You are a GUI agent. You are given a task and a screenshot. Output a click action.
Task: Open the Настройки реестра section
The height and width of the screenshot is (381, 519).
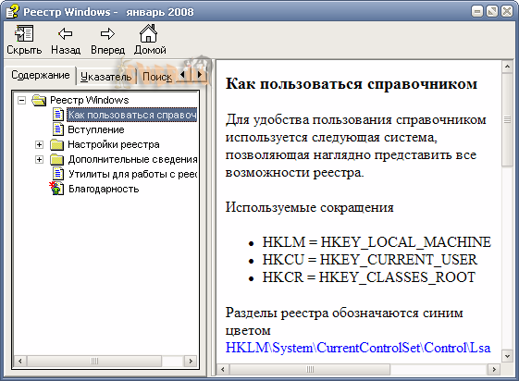[114, 144]
